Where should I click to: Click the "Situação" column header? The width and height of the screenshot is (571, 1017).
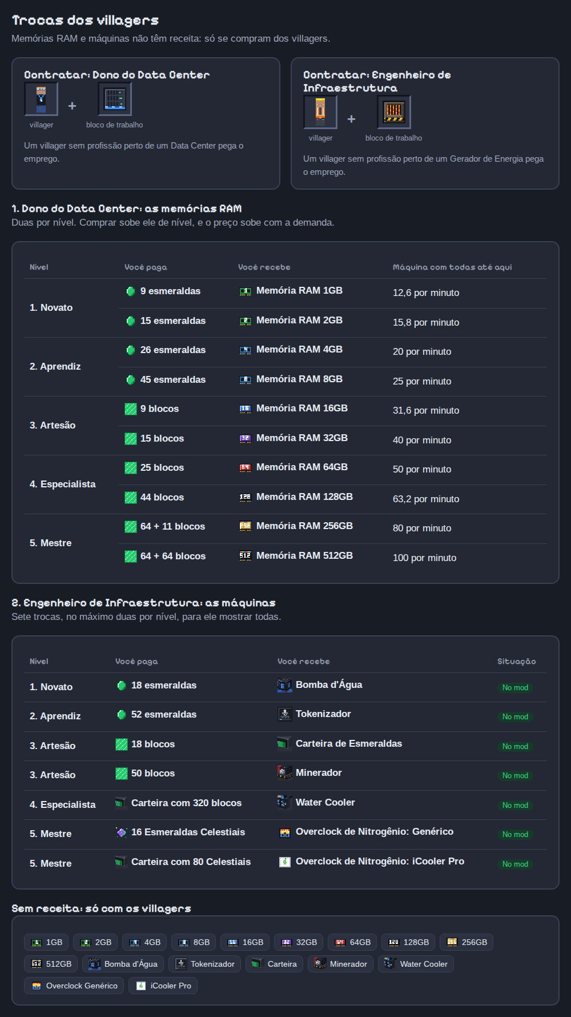516,661
